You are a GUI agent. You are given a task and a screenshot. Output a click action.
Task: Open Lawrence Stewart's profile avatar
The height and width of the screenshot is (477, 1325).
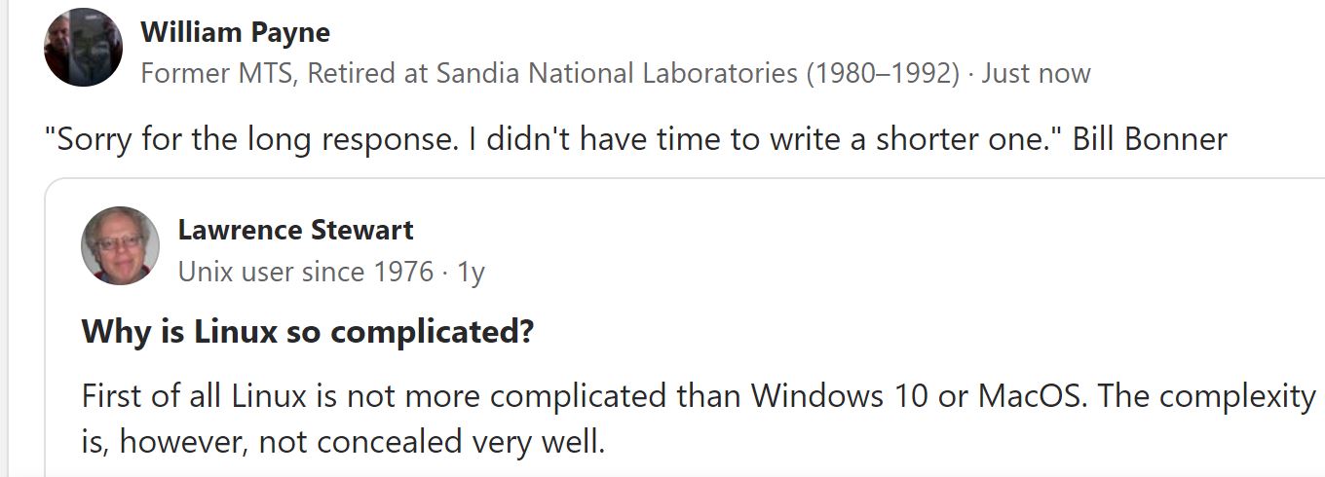point(120,245)
